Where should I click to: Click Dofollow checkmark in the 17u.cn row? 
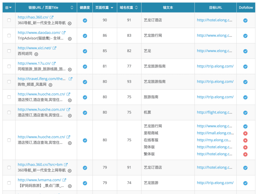pos(245,66)
